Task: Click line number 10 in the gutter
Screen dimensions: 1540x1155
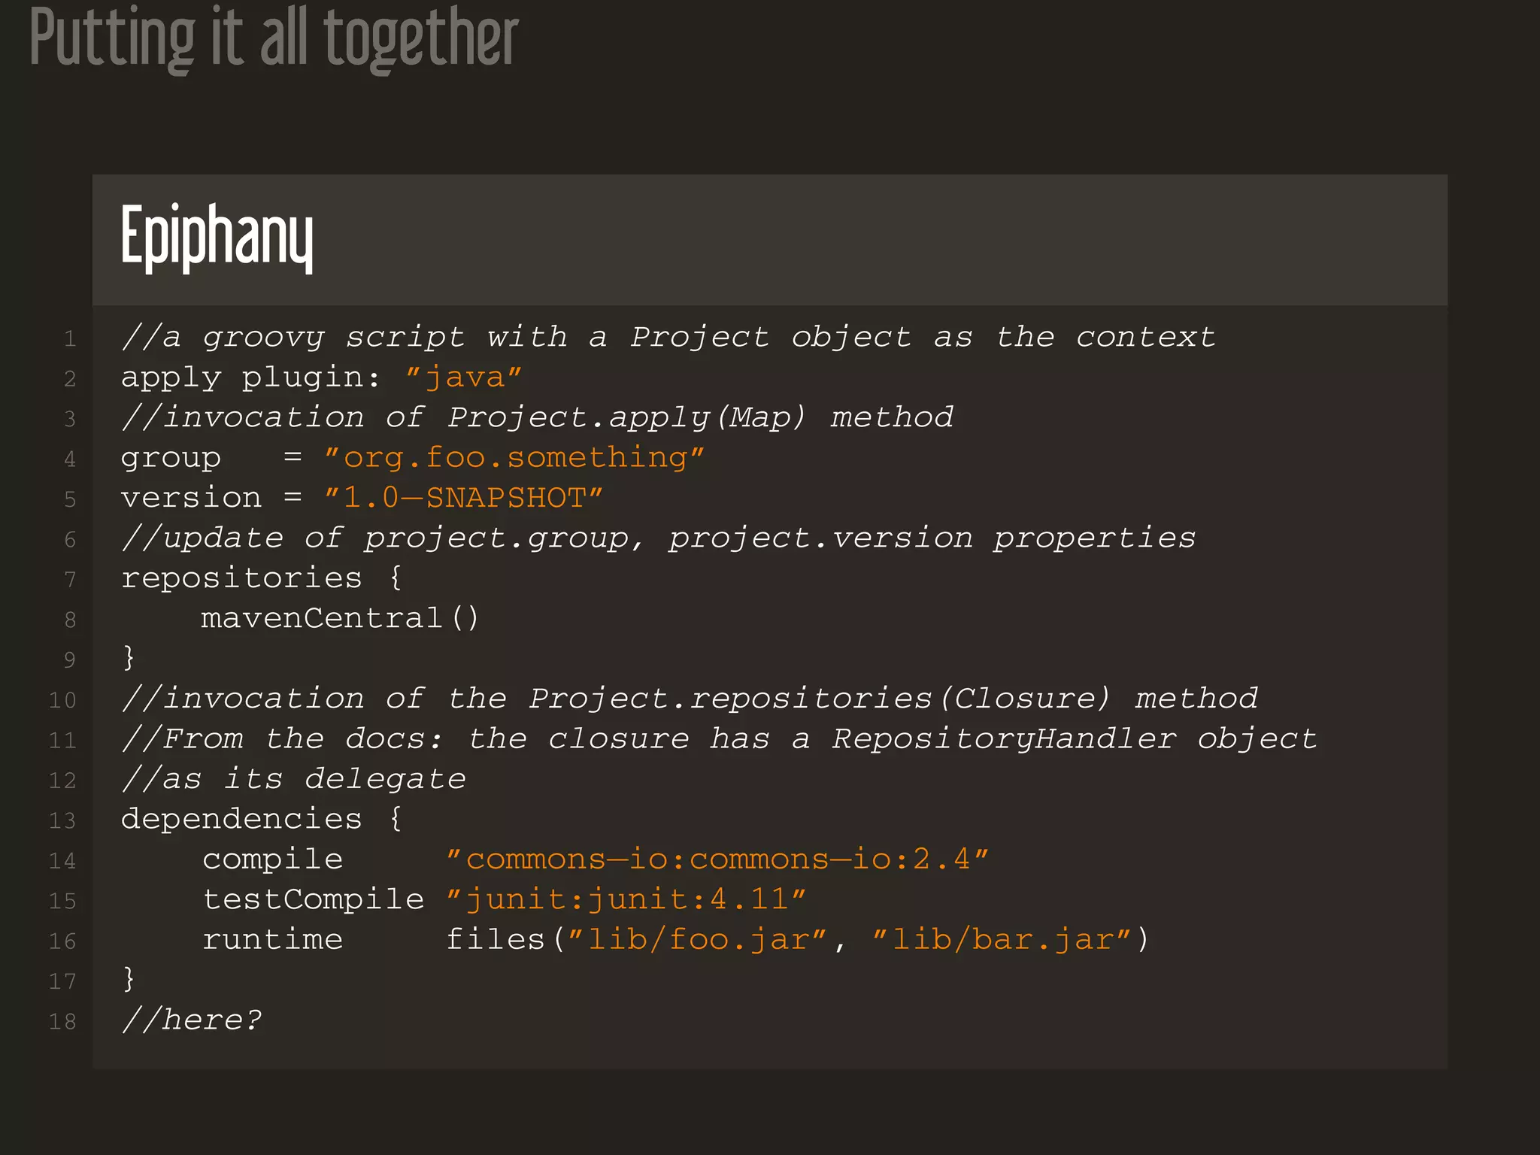Action: tap(62, 700)
